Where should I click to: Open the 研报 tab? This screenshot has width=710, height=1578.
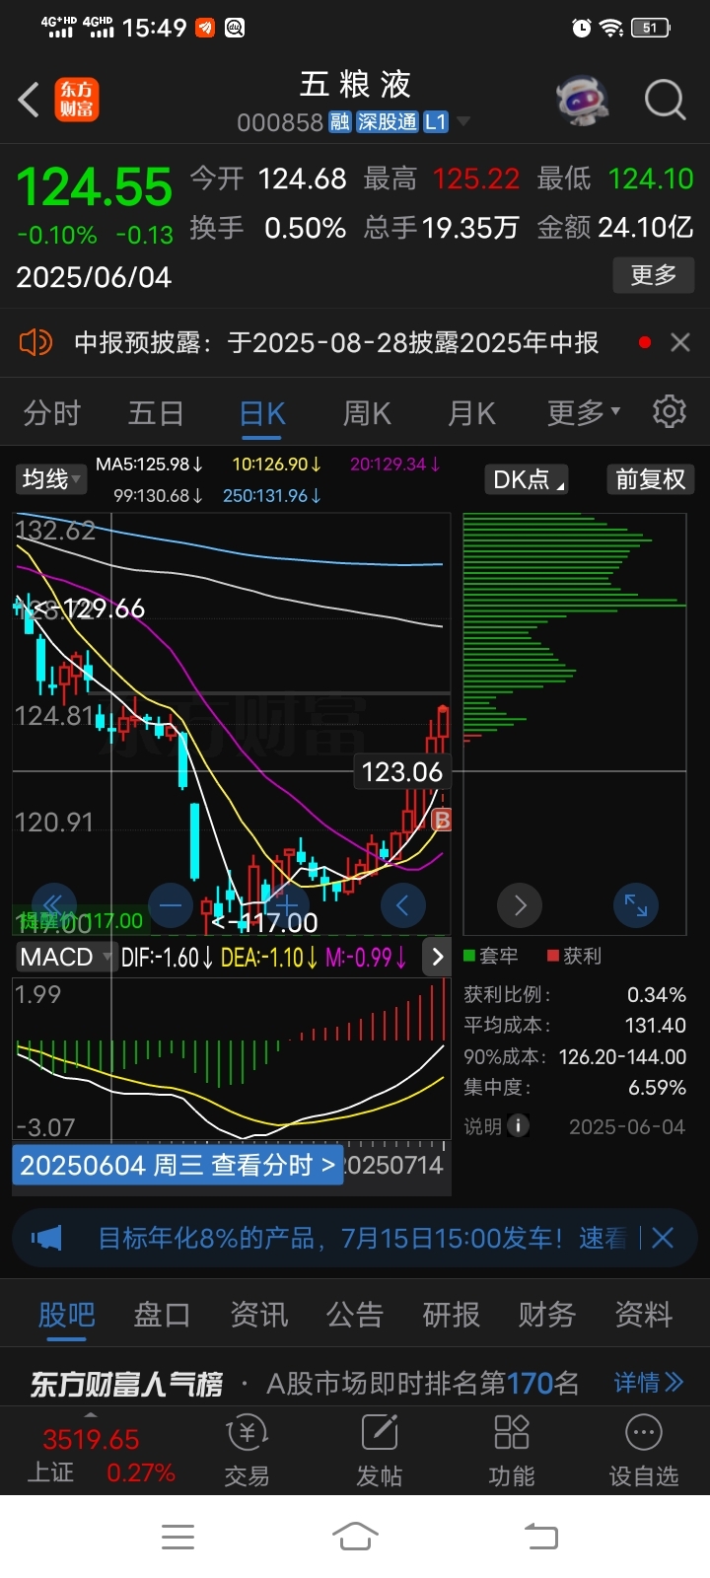[451, 1315]
